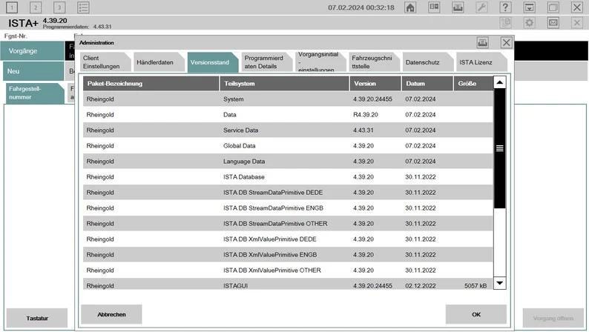Click the window tile icon next to home
Screen dimensions: 589x332
pyautogui.click(x=434, y=7)
